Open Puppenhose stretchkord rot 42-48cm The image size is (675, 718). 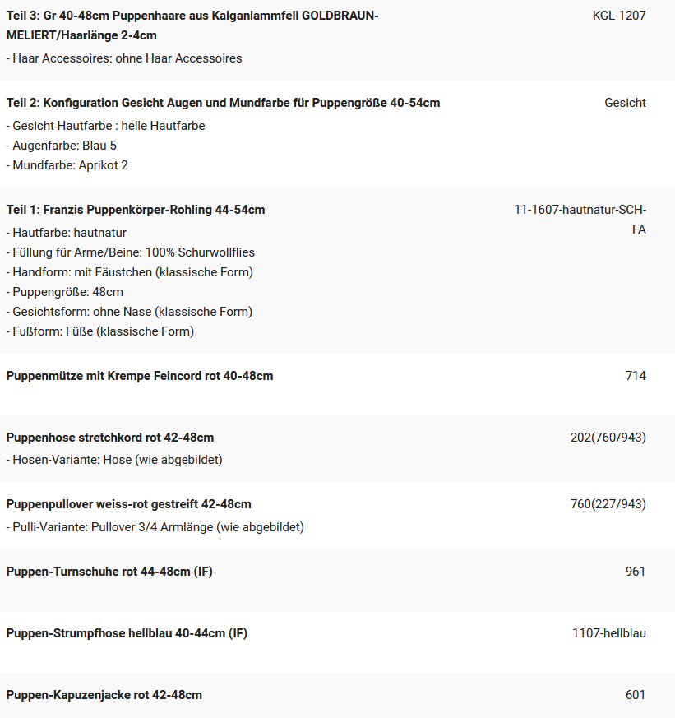pos(110,438)
